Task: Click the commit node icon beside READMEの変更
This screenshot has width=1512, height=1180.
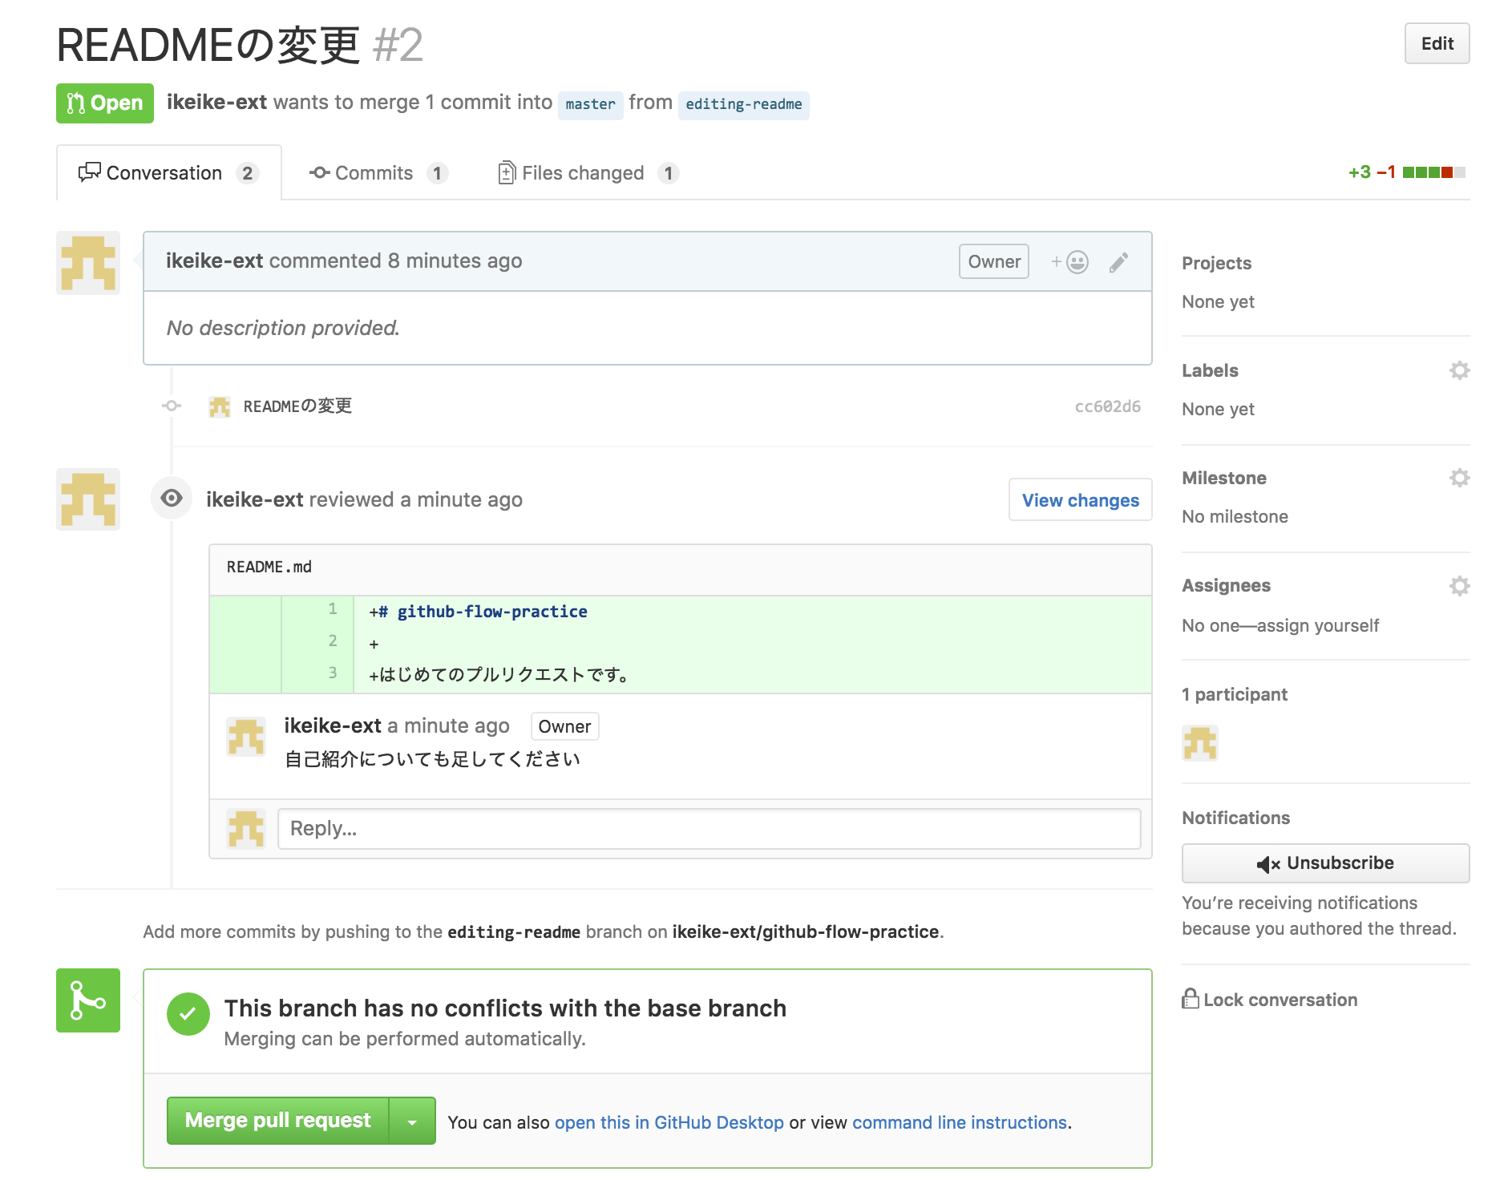Action: [172, 406]
